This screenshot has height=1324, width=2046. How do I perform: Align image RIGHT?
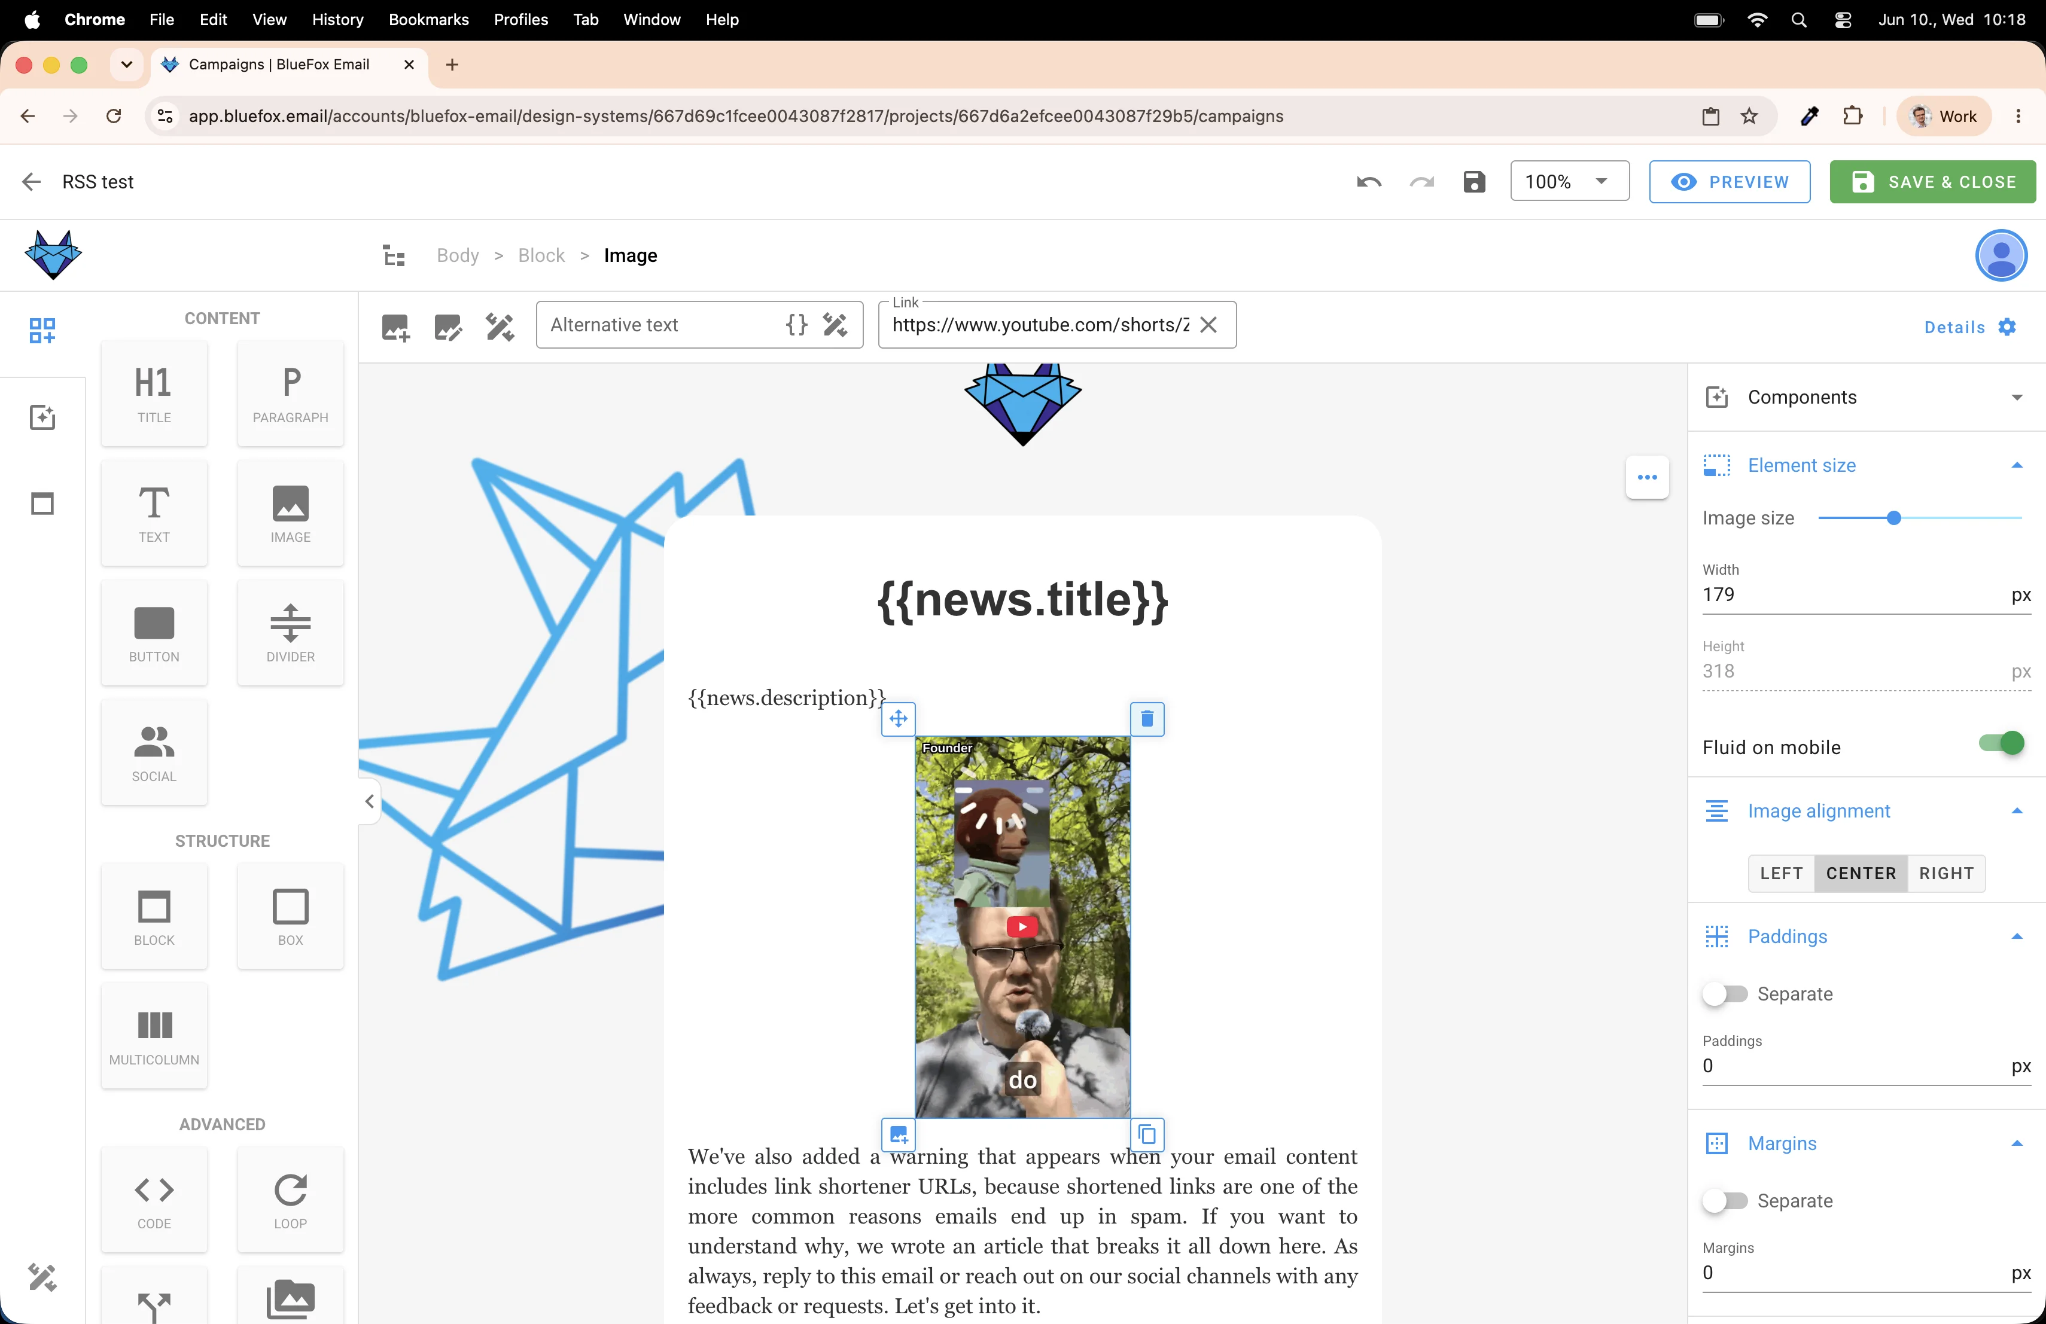click(1946, 873)
